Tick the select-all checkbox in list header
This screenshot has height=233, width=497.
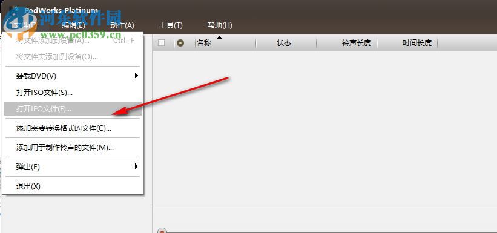[162, 43]
